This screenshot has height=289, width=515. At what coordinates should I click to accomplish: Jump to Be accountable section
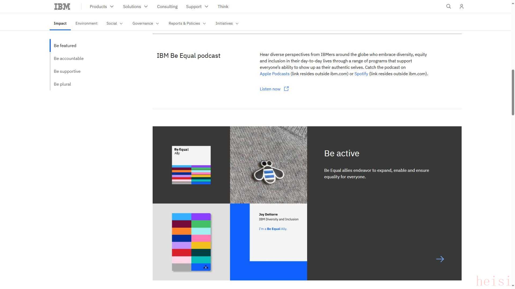69,58
